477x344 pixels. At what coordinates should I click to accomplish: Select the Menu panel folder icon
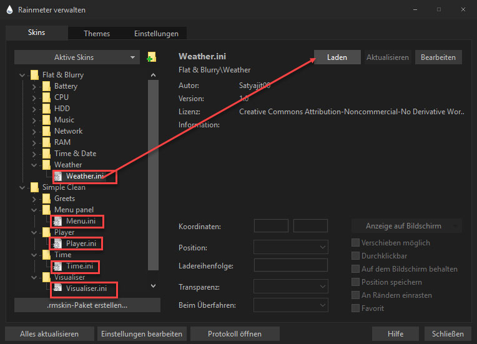47,210
